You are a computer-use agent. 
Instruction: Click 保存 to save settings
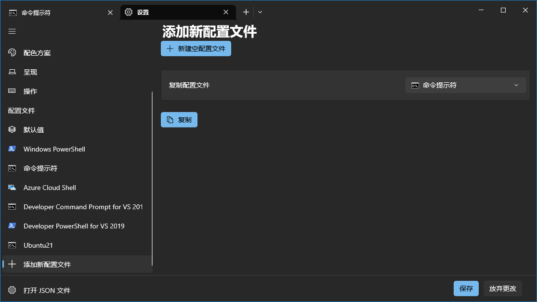pyautogui.click(x=466, y=289)
